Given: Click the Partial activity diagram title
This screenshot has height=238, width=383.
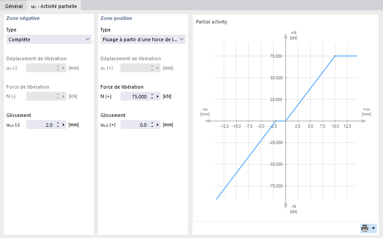Looking at the screenshot, I should coord(211,22).
